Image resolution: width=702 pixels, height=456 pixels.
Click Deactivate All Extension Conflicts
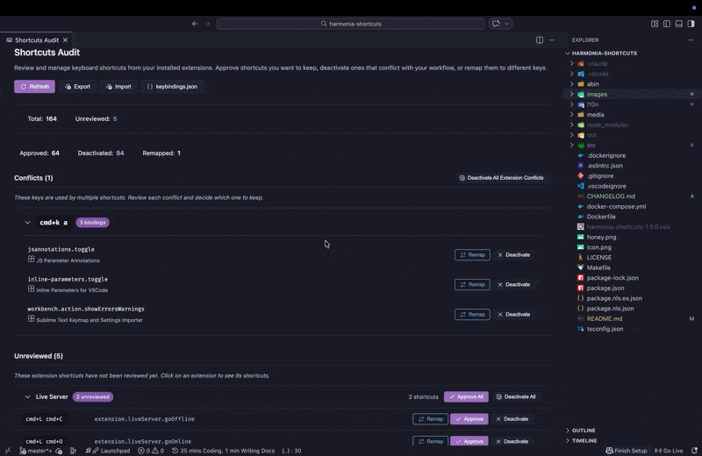click(501, 178)
